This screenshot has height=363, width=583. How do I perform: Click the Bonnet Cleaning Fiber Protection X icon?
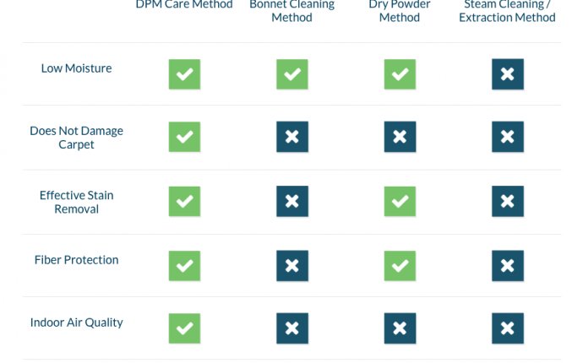[x=292, y=266]
